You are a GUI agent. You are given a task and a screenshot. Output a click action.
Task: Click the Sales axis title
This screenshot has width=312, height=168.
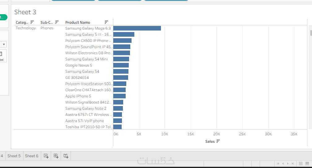pyautogui.click(x=210, y=141)
